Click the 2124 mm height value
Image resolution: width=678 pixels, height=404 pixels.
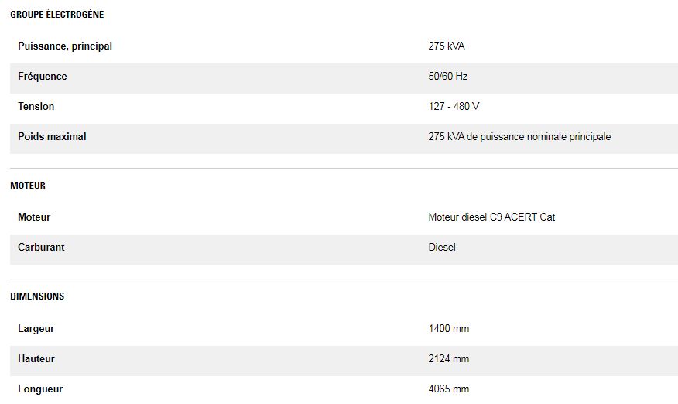[x=449, y=359]
